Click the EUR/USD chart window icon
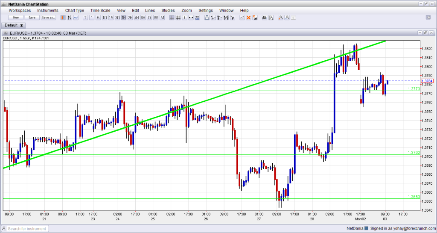Screen dimensions: 437x233 pos(5,33)
